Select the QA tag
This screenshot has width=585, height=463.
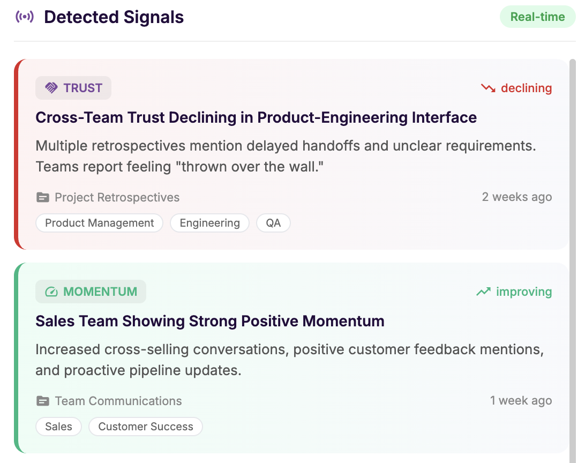pyautogui.click(x=273, y=223)
